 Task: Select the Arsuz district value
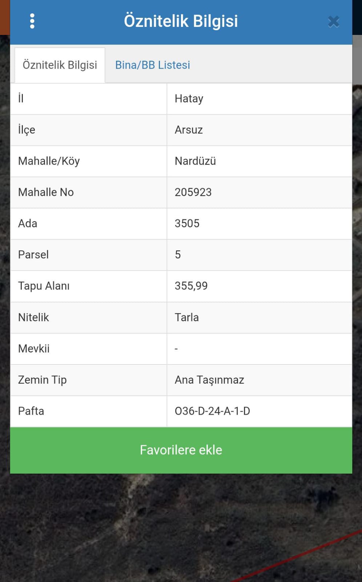click(189, 130)
